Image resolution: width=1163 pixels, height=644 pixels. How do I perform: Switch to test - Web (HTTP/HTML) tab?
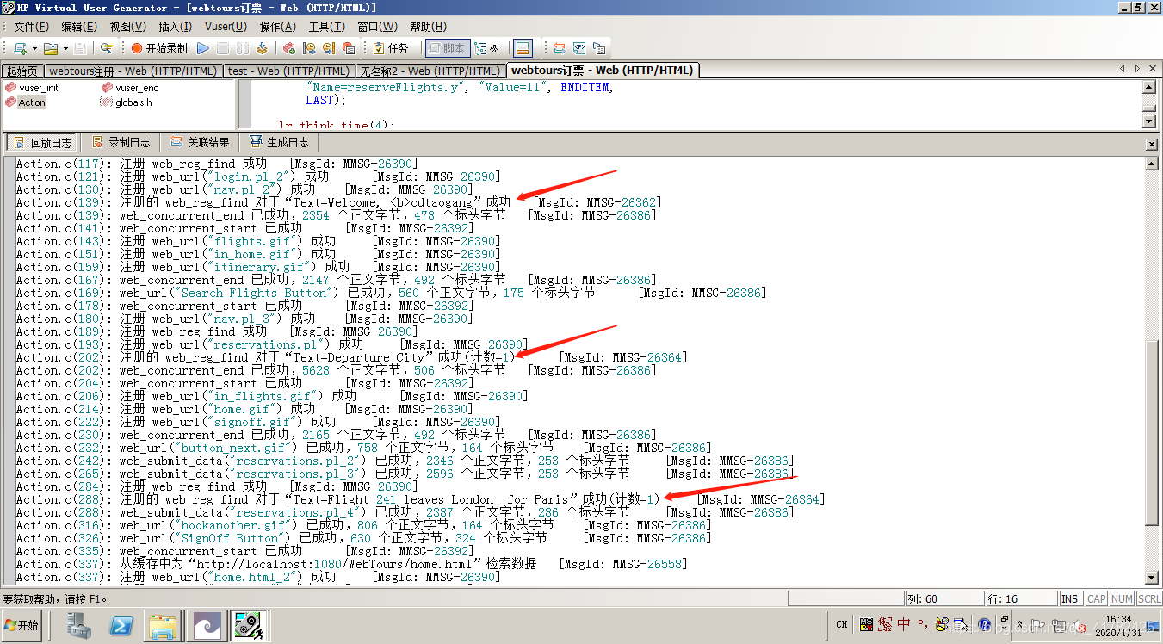pyautogui.click(x=288, y=71)
